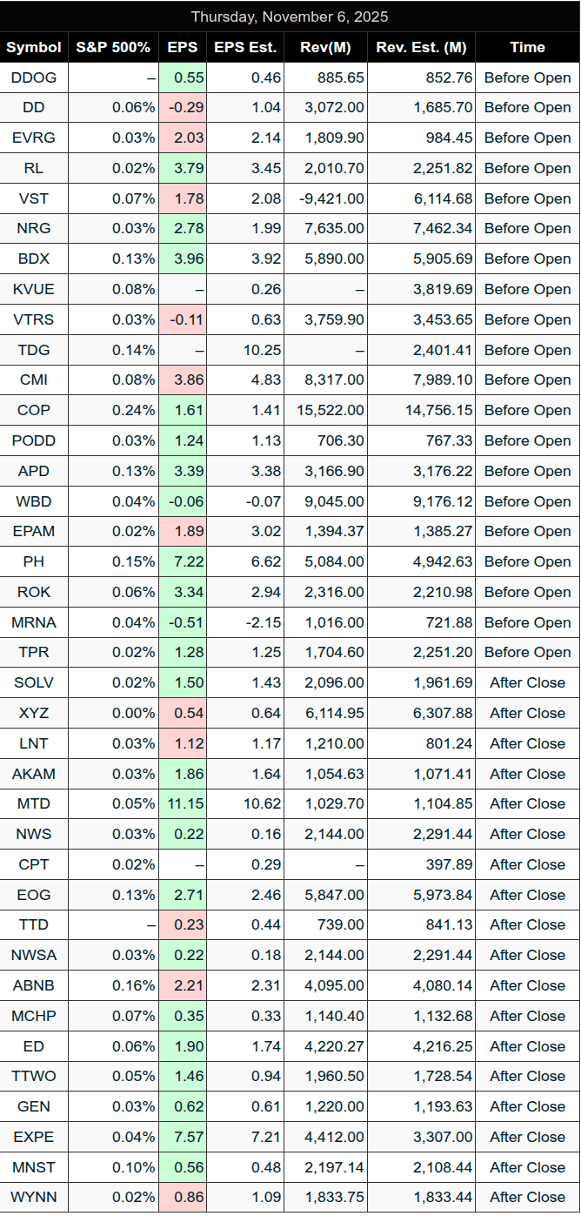Click the Time column header

(527, 47)
